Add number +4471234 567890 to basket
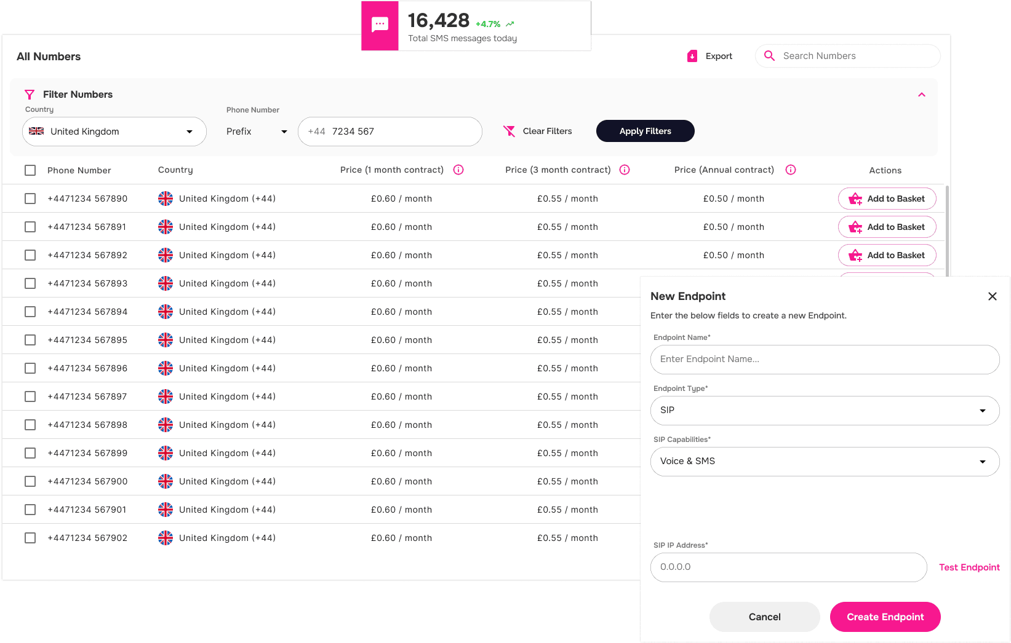Image resolution: width=1011 pixels, height=643 pixels. pyautogui.click(x=887, y=199)
